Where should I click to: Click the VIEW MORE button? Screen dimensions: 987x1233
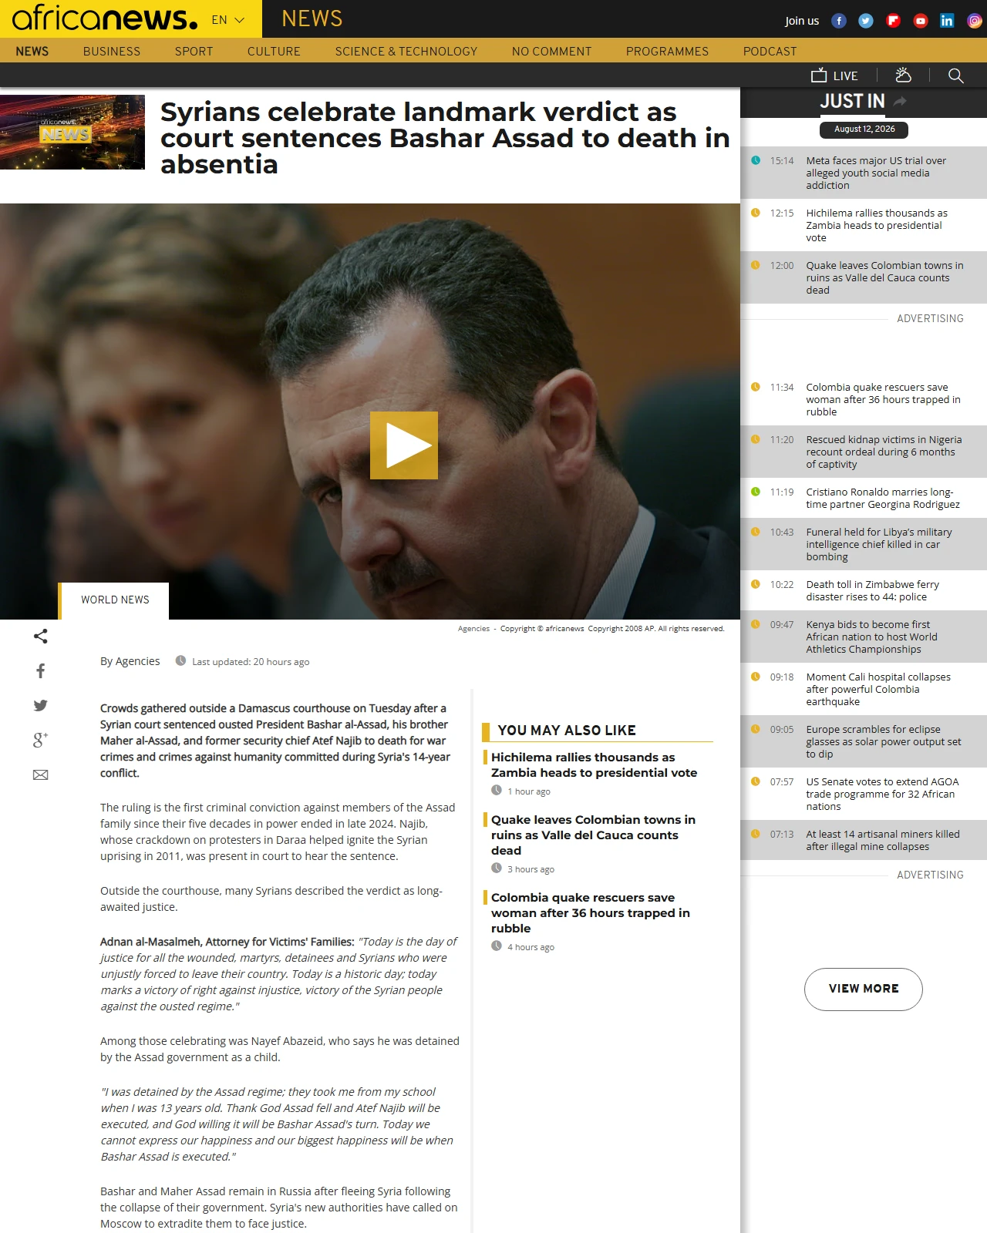point(864,989)
